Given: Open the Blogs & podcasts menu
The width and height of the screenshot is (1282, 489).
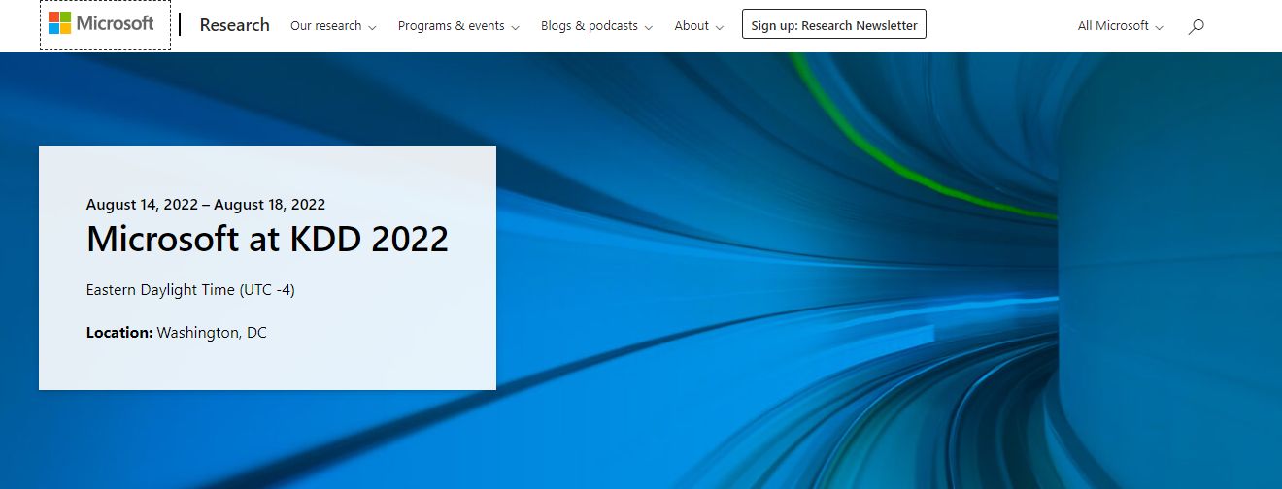Looking at the screenshot, I should 596,26.
